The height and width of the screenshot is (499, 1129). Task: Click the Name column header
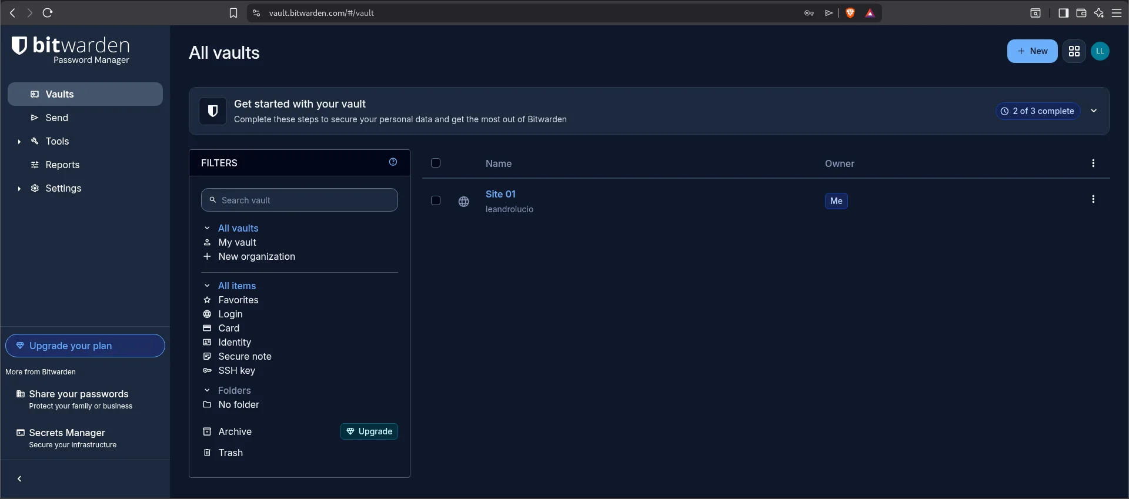499,163
